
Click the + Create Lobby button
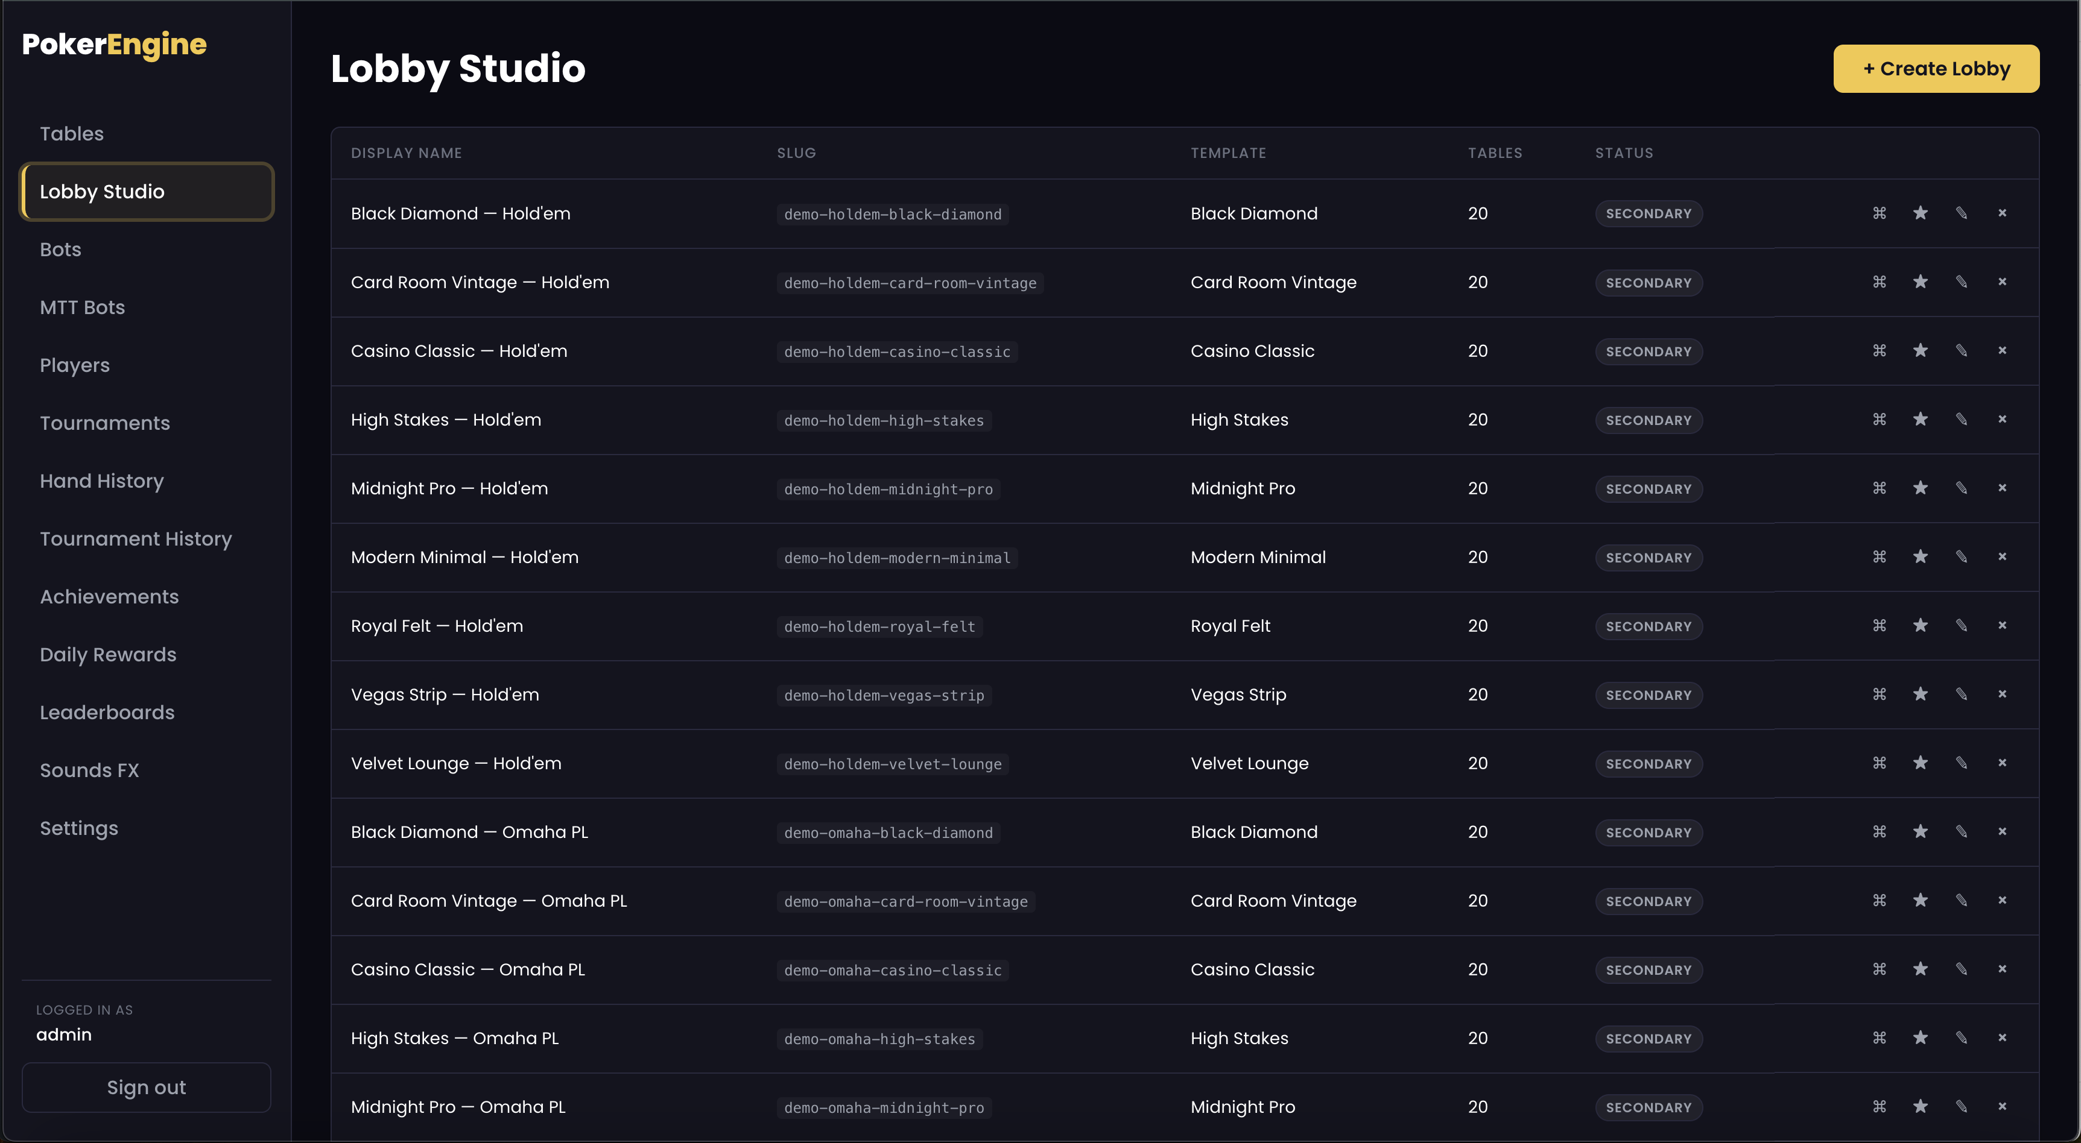(x=1936, y=69)
